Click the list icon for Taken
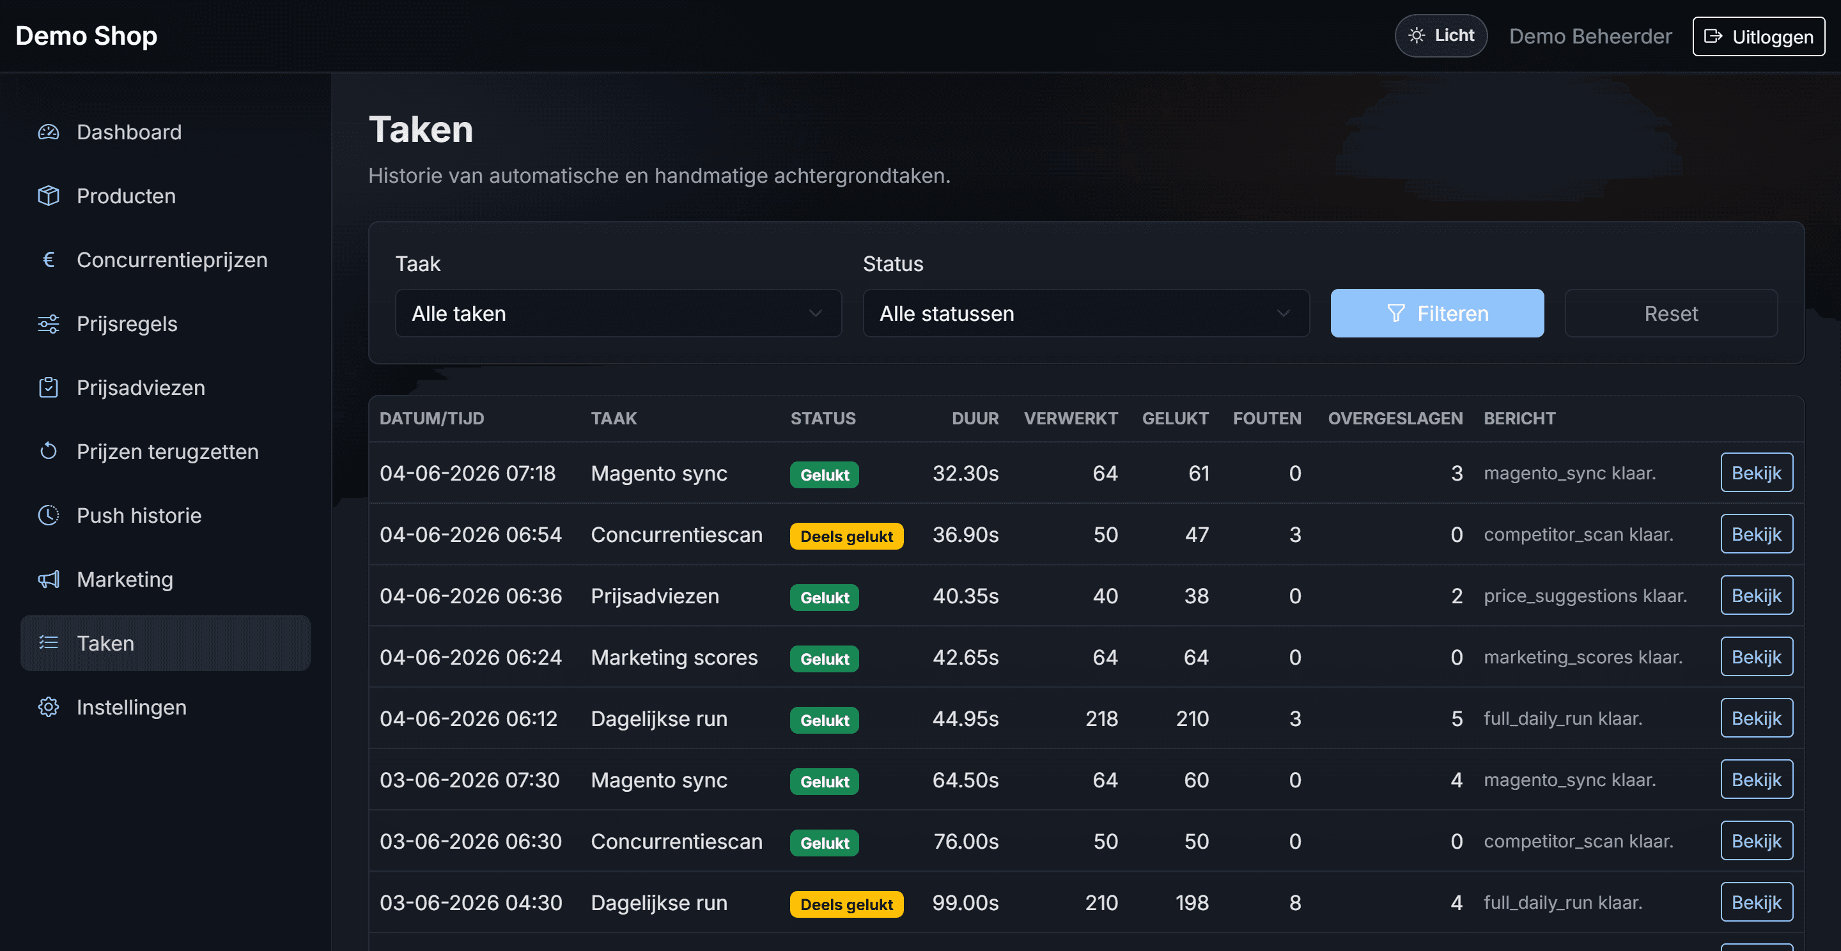1841x951 pixels. click(x=49, y=643)
